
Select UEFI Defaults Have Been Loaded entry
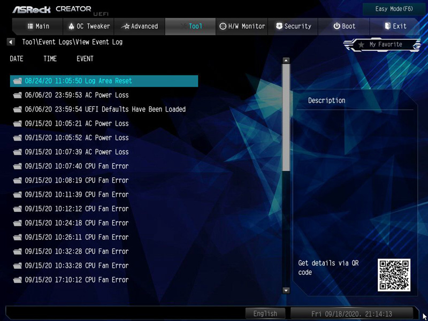coord(104,110)
